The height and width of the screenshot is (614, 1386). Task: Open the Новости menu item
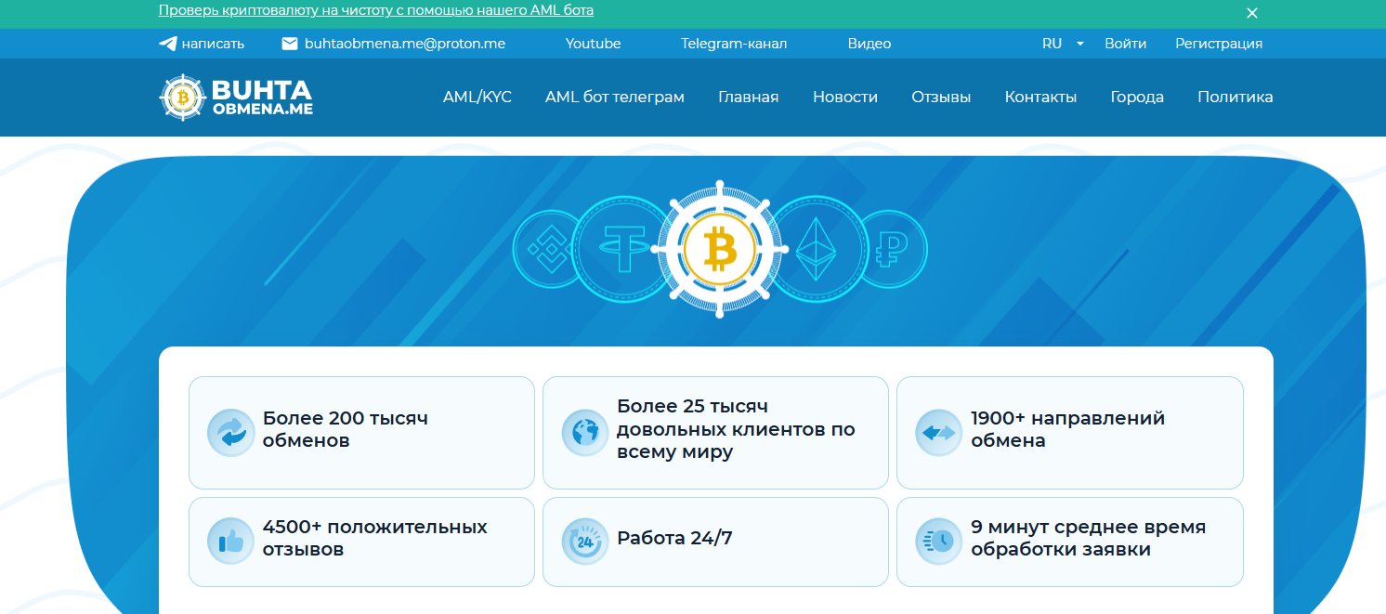coord(845,97)
